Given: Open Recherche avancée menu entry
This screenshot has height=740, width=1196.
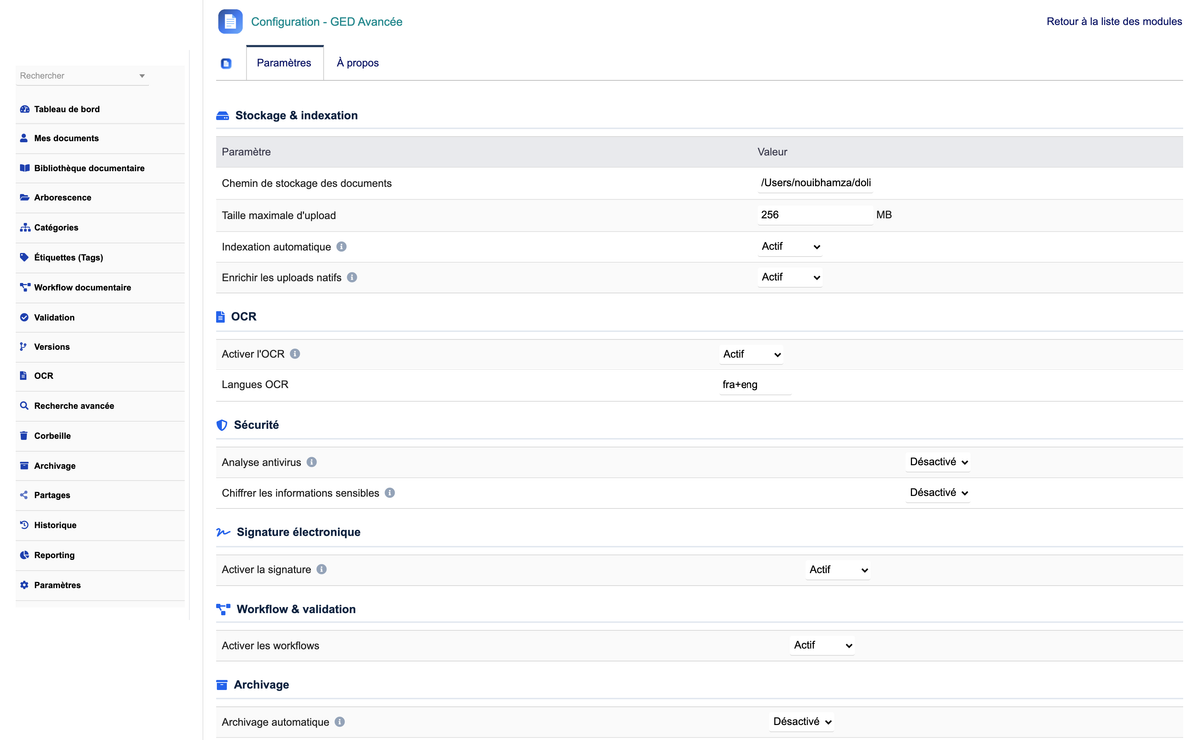Looking at the screenshot, I should (74, 406).
